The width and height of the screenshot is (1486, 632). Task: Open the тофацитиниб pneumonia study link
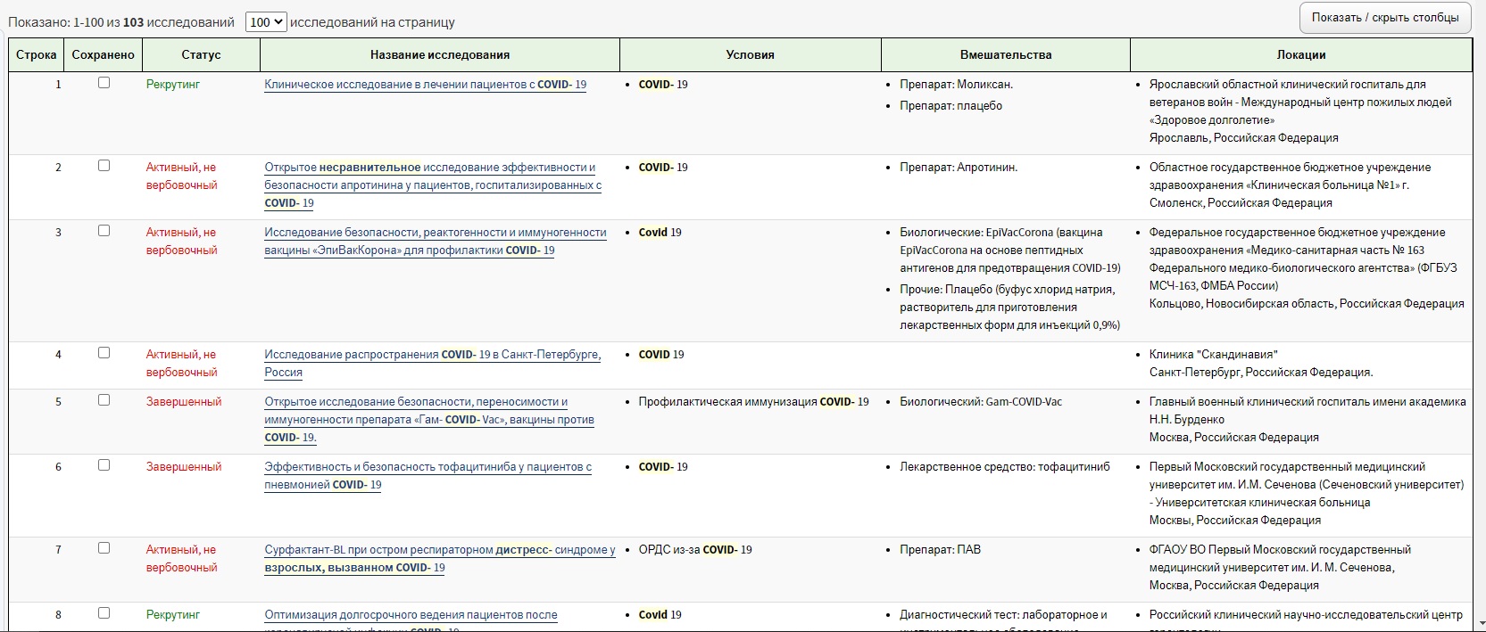[428, 476]
